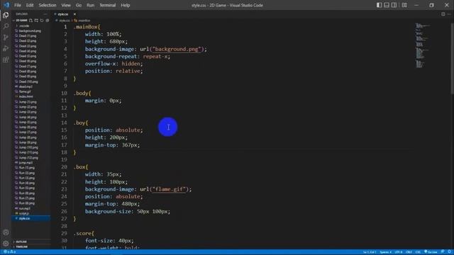Select style.css in file tree
Image resolution: width=454 pixels, height=255 pixels.
[x=31, y=218]
